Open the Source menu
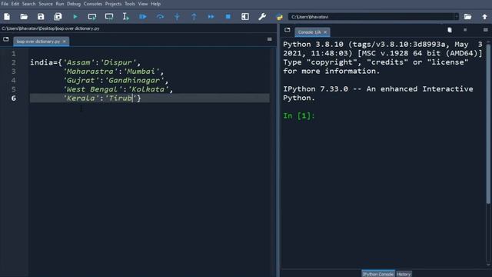Viewport: 492px width, 277px height. [x=45, y=4]
